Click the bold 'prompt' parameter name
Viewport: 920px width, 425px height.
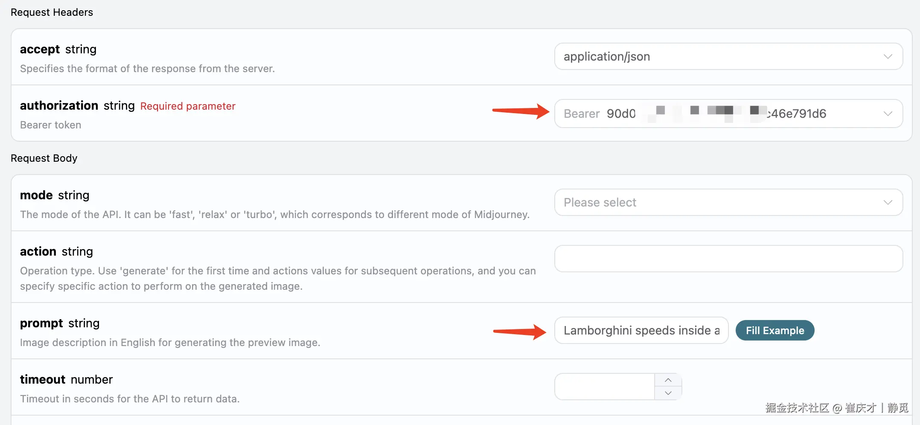coord(41,323)
